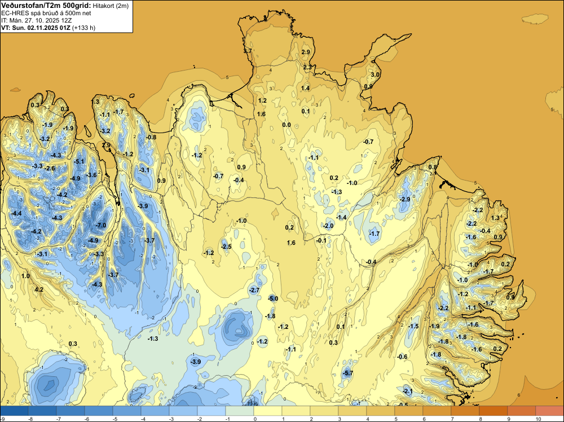This screenshot has width=564, height=422.
Task: Click legend color swatch between 6 and 7
Action: tap(437, 411)
